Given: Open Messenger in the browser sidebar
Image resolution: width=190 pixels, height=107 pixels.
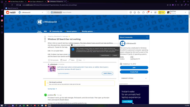Looking at the screenshot, I should tap(2, 16).
